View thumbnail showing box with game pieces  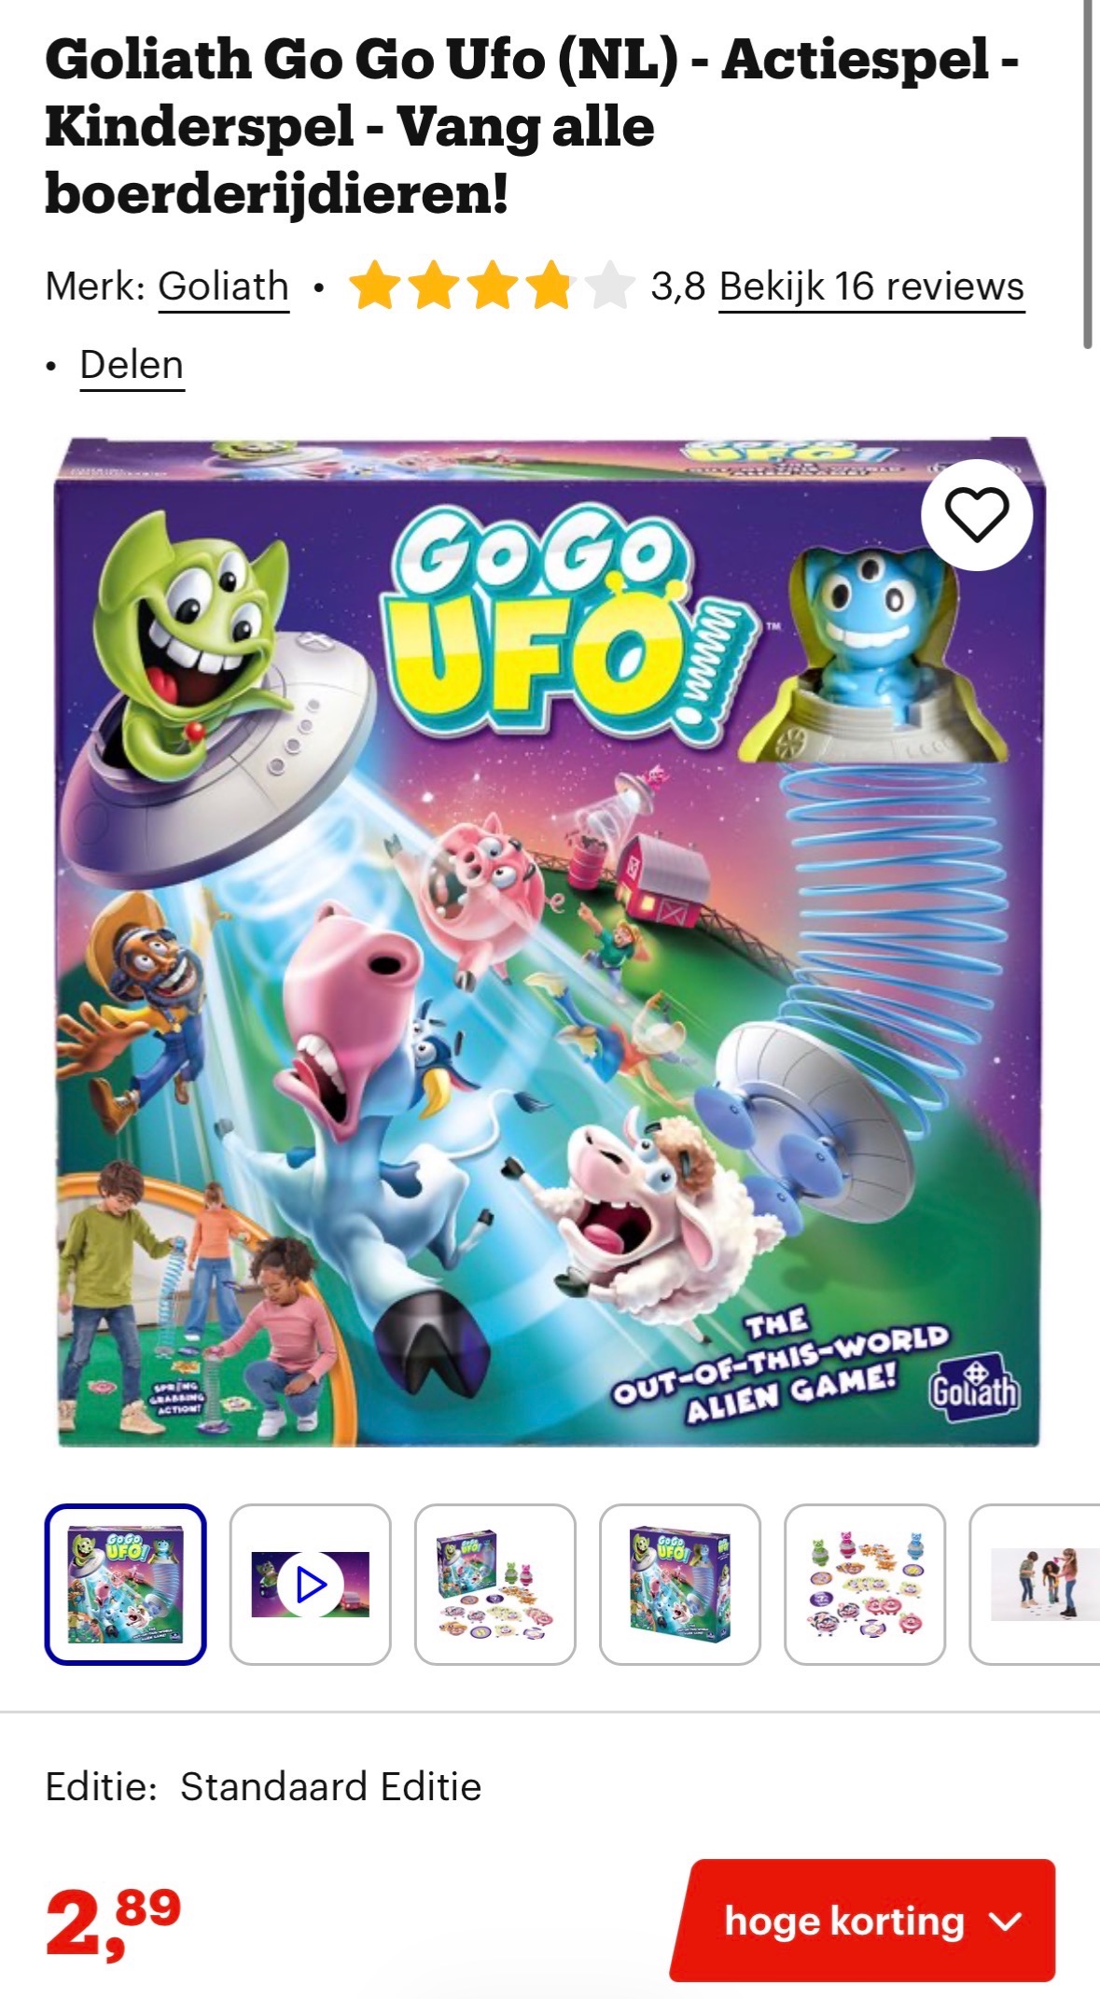pyautogui.click(x=495, y=1584)
